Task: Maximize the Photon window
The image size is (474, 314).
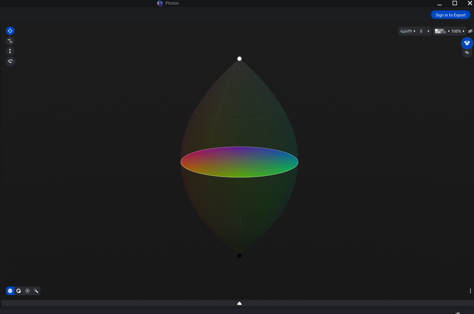Action: click(455, 3)
